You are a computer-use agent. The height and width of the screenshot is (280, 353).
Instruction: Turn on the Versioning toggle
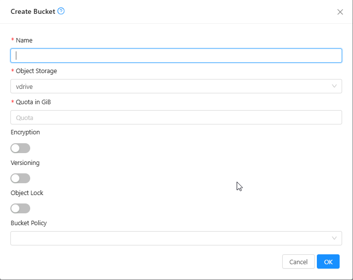[20, 178]
